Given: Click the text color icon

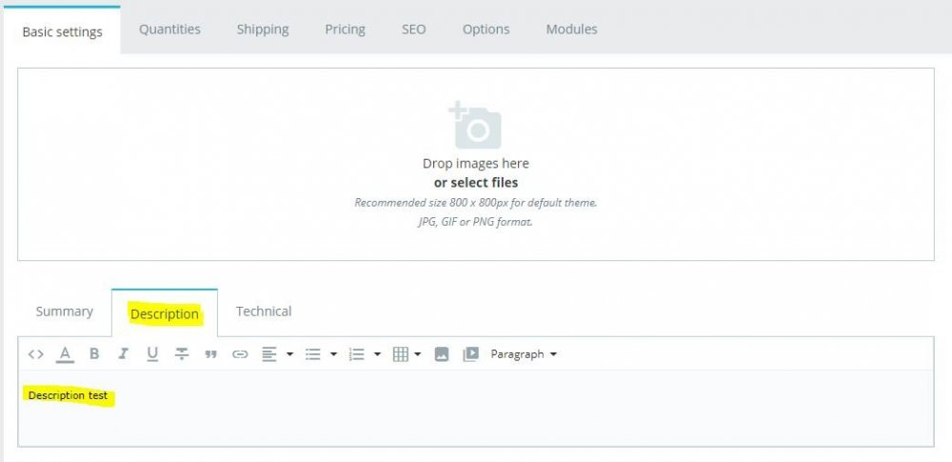Looking at the screenshot, I should (x=65, y=353).
